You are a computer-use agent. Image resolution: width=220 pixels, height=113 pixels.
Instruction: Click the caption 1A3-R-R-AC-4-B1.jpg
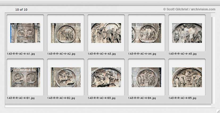point(21,98)
